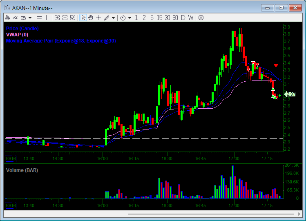The image size is (306, 221).
Task: Select the horizontal lines tool
Action: click(x=39, y=18)
